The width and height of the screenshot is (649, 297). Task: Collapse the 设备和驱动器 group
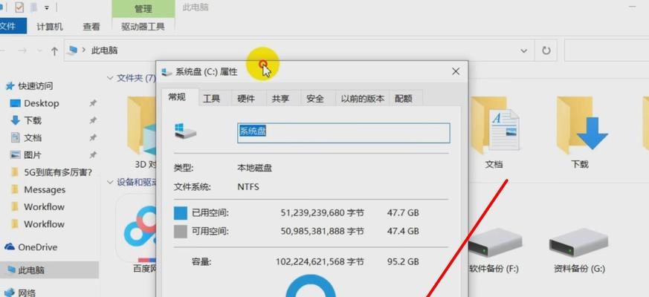pyautogui.click(x=110, y=182)
